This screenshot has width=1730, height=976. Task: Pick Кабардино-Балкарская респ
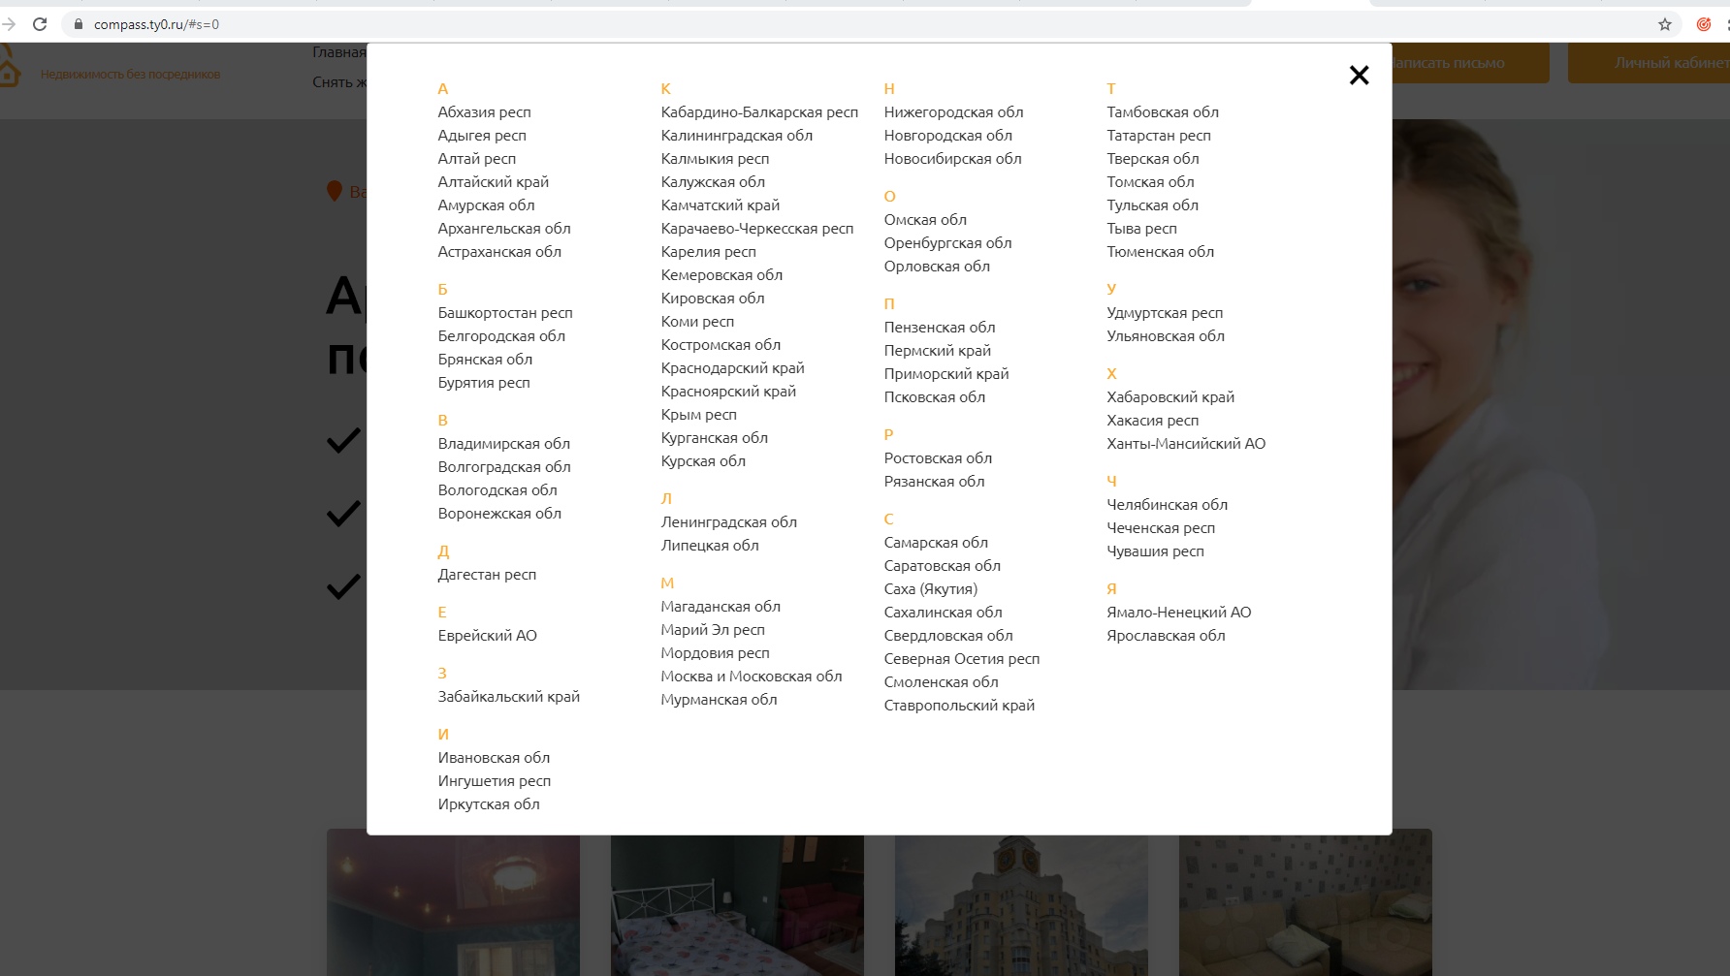coord(759,112)
